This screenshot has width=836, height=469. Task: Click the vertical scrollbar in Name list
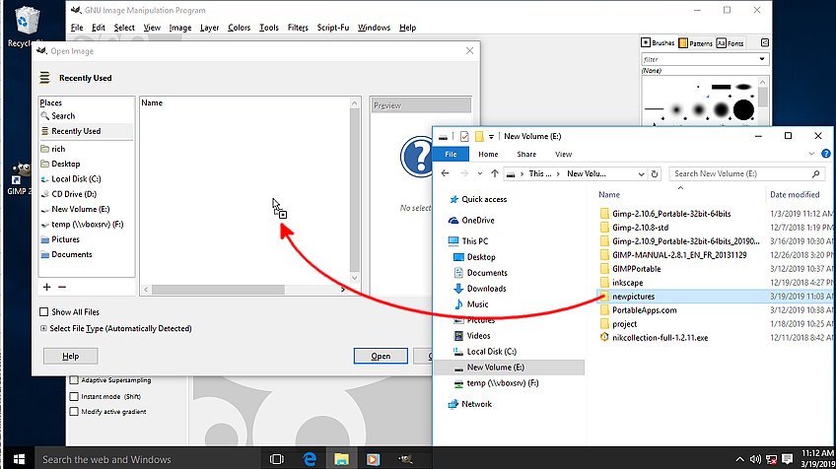point(355,188)
